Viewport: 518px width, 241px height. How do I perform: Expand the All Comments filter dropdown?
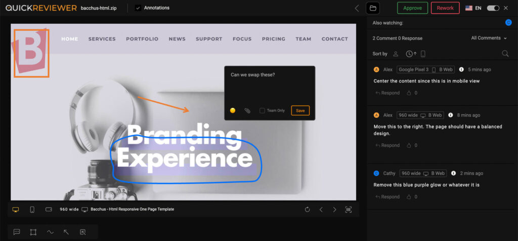click(x=489, y=38)
